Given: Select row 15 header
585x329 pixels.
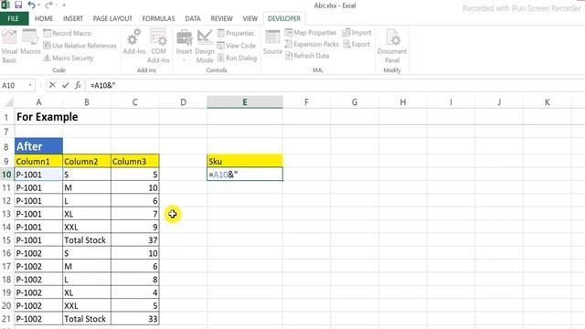Looking at the screenshot, I should point(6,239).
